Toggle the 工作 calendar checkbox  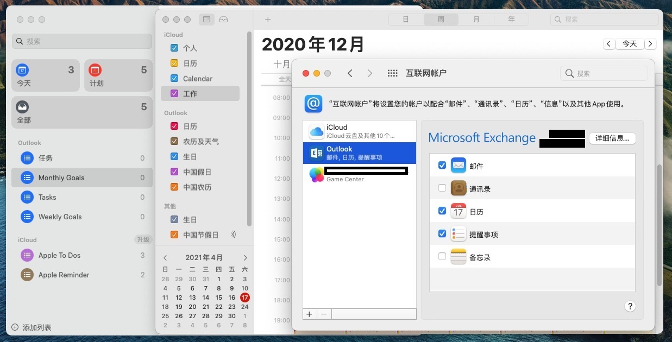174,93
